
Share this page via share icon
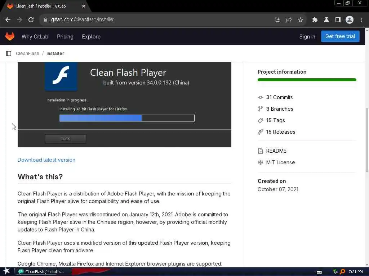coord(289,20)
